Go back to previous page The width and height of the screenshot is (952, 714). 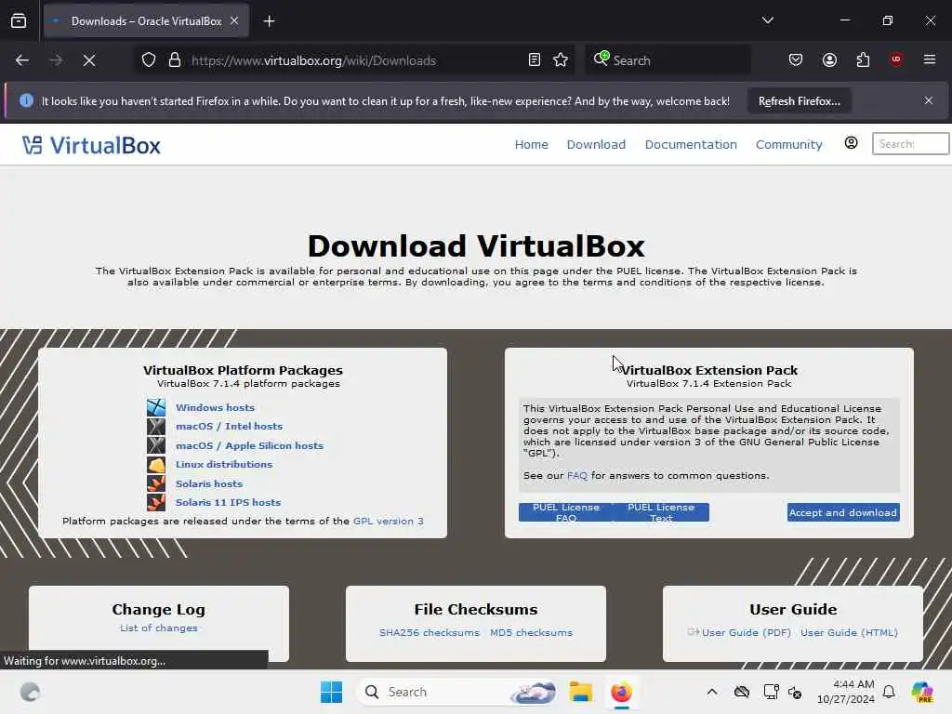22,60
